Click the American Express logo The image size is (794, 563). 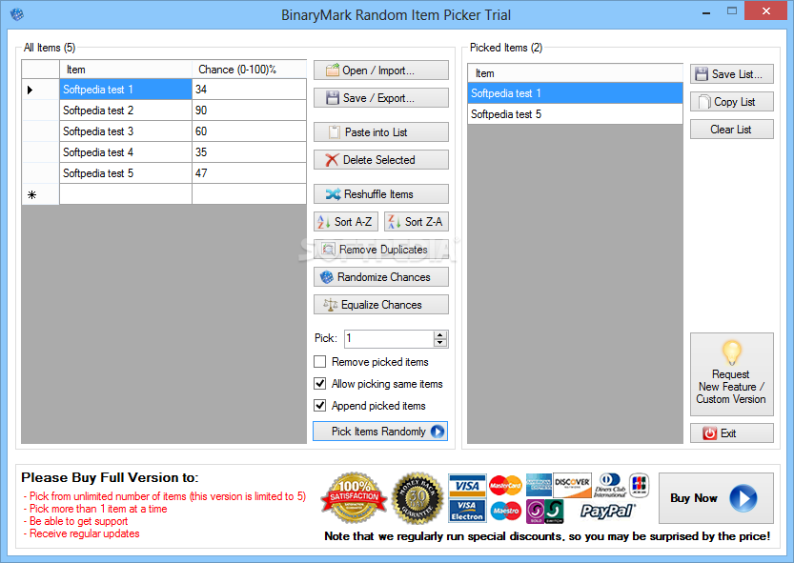coord(539,486)
